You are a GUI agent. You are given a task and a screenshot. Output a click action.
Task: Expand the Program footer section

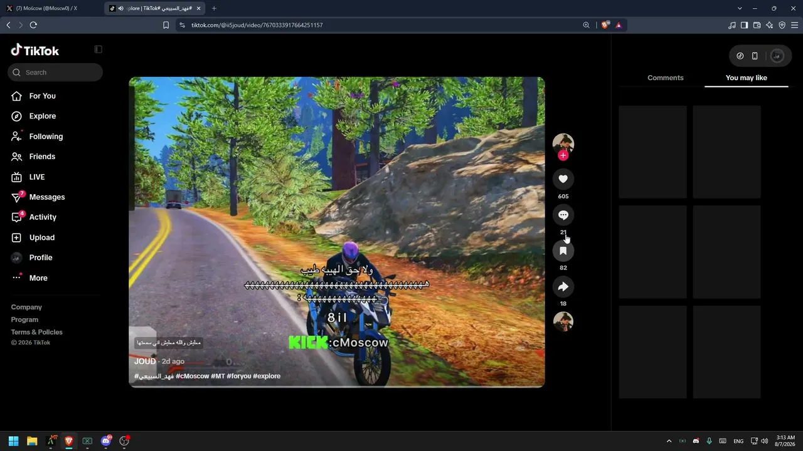coord(24,319)
